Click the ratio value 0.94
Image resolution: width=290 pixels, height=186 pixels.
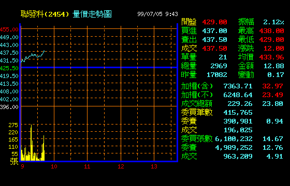coord(274,121)
